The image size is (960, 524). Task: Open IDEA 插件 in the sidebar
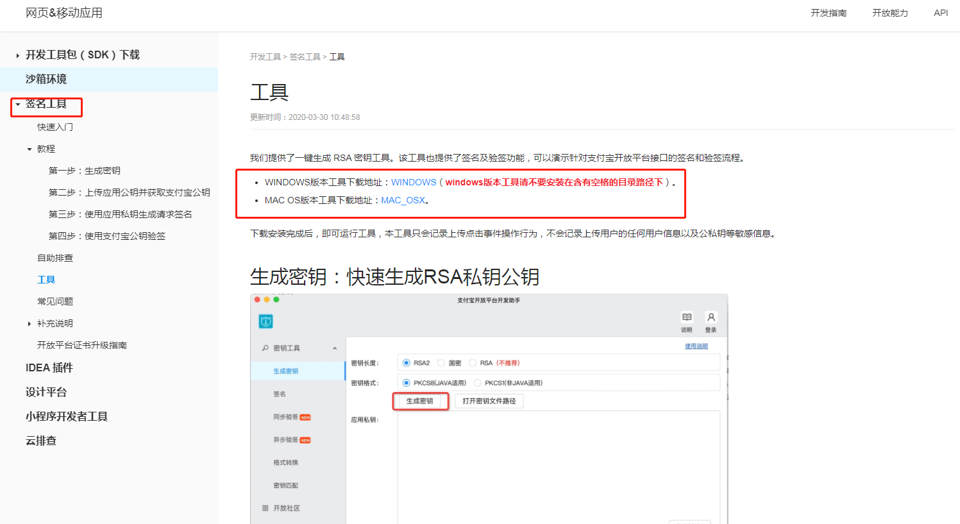pos(49,368)
